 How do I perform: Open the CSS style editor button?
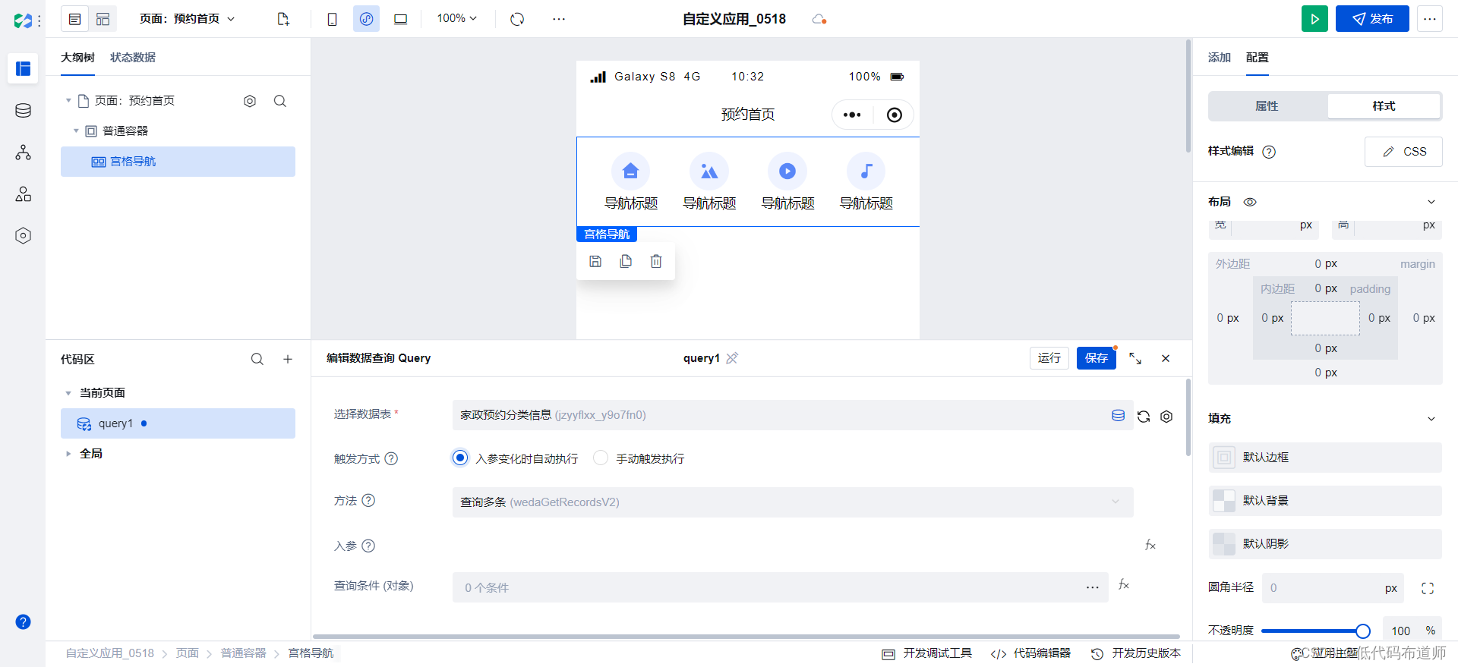pyautogui.click(x=1403, y=152)
